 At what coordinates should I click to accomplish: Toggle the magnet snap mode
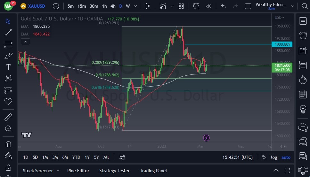click(x=8, y=144)
